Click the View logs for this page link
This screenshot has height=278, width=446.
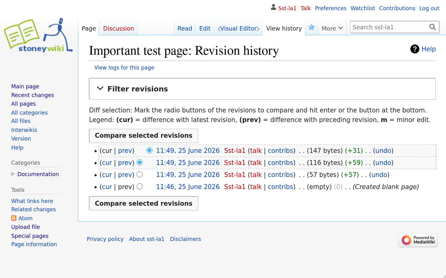coord(124,68)
